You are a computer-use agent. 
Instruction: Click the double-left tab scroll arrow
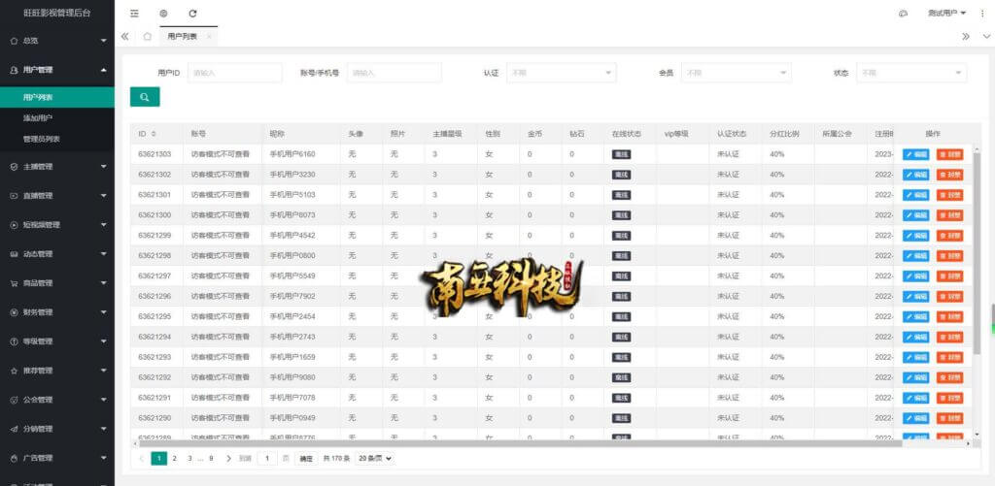125,37
